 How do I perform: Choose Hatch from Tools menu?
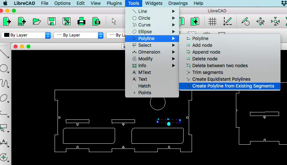(x=152, y=86)
